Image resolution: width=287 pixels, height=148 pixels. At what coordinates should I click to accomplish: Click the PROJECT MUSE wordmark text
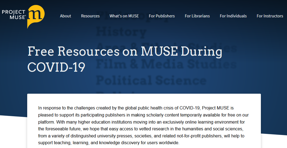click(14, 14)
